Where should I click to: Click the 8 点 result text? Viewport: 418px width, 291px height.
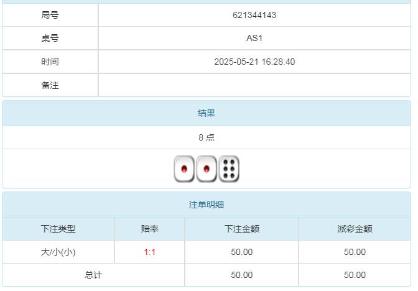point(207,137)
